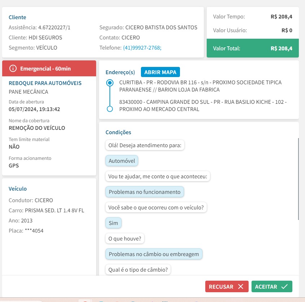This screenshot has height=302, width=305.
Task: Click the ABRIR MAPA button
Action: click(x=160, y=72)
